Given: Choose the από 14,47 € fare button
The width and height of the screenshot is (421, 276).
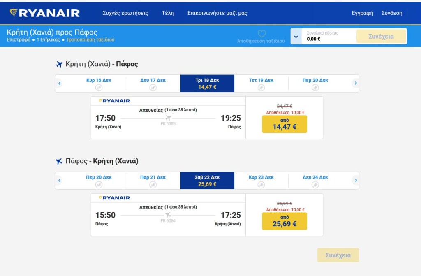Looking at the screenshot, I should [285, 124].
